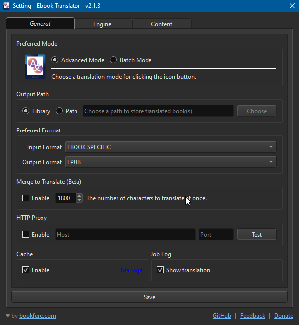
Task: Click 'Choose a translation mode' description text
Action: 124,77
